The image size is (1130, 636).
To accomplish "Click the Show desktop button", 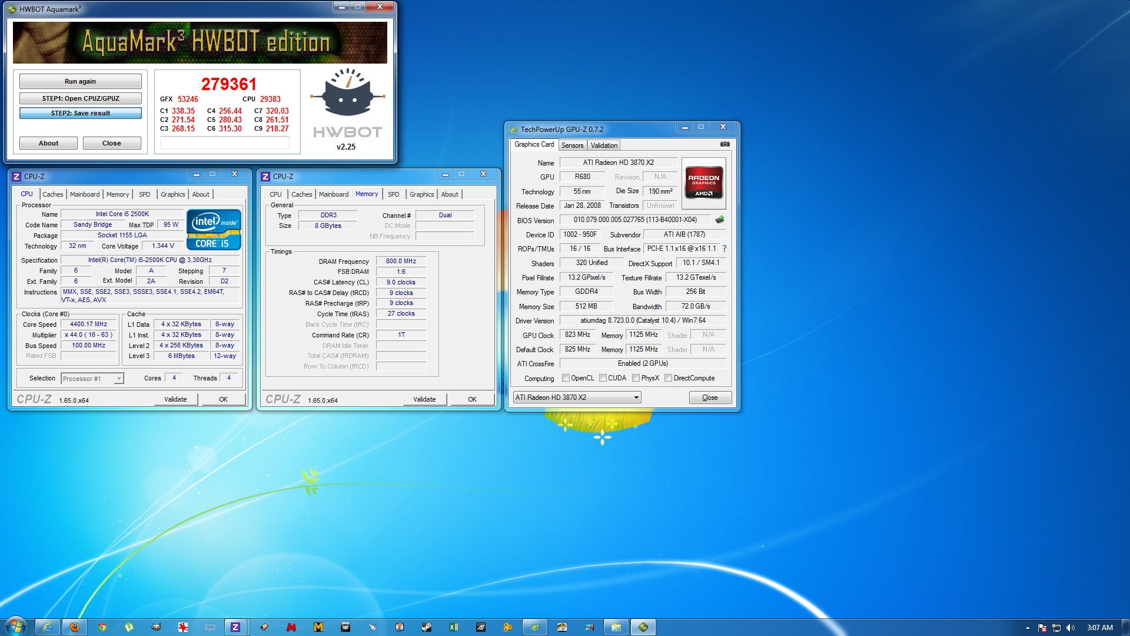I will 1125,627.
